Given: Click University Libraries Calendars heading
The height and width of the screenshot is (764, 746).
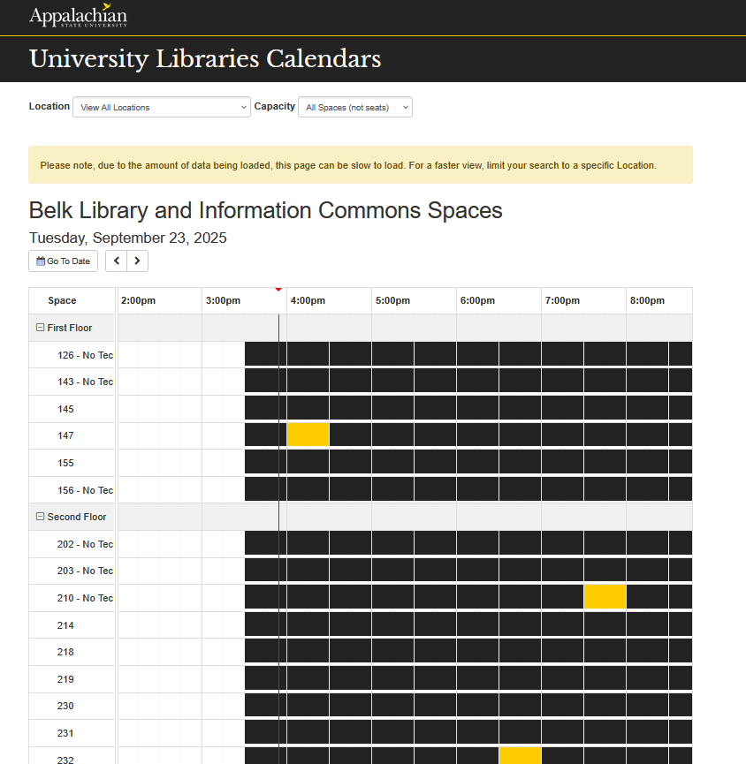Looking at the screenshot, I should pos(205,59).
